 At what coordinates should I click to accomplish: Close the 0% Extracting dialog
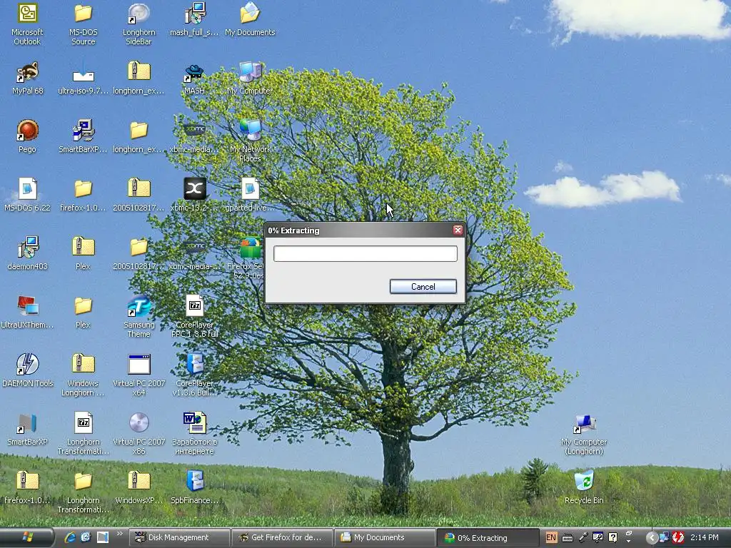[x=458, y=230]
